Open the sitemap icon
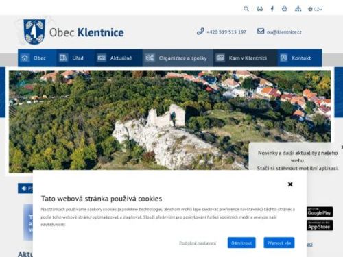Viewport: 343px width, 257px height. [x=298, y=9]
